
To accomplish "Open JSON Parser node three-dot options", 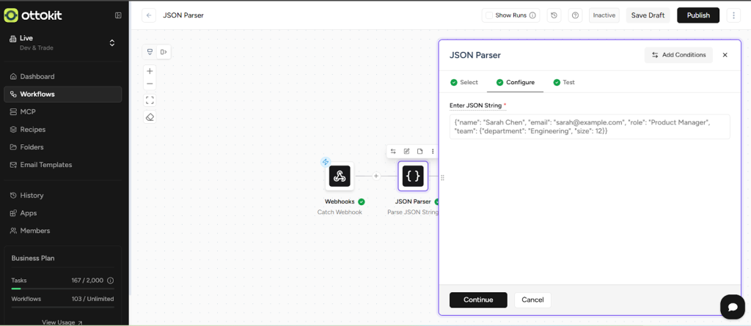I will (x=433, y=151).
